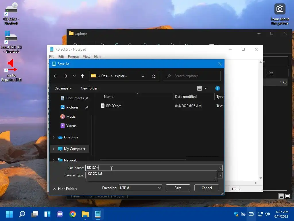Launch Audio Repeater (KS) shortcut
The width and height of the screenshot is (294, 221).
(11, 70)
